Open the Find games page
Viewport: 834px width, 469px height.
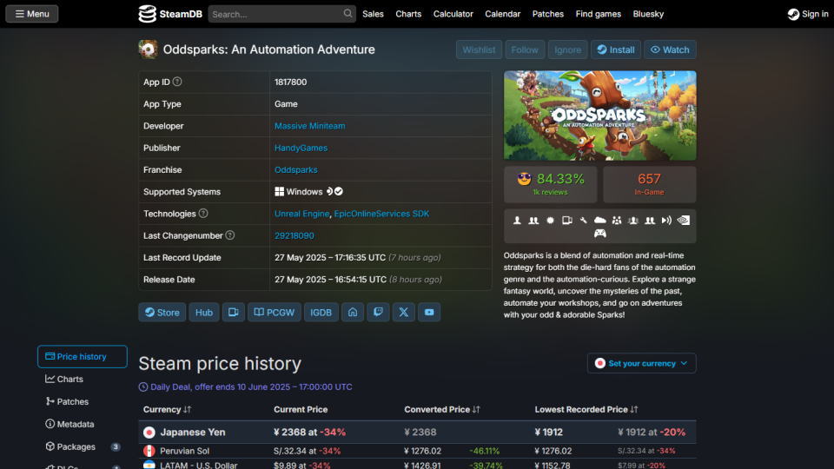pyautogui.click(x=599, y=14)
